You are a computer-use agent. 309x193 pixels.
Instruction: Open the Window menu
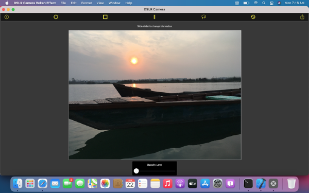(x=114, y=3)
